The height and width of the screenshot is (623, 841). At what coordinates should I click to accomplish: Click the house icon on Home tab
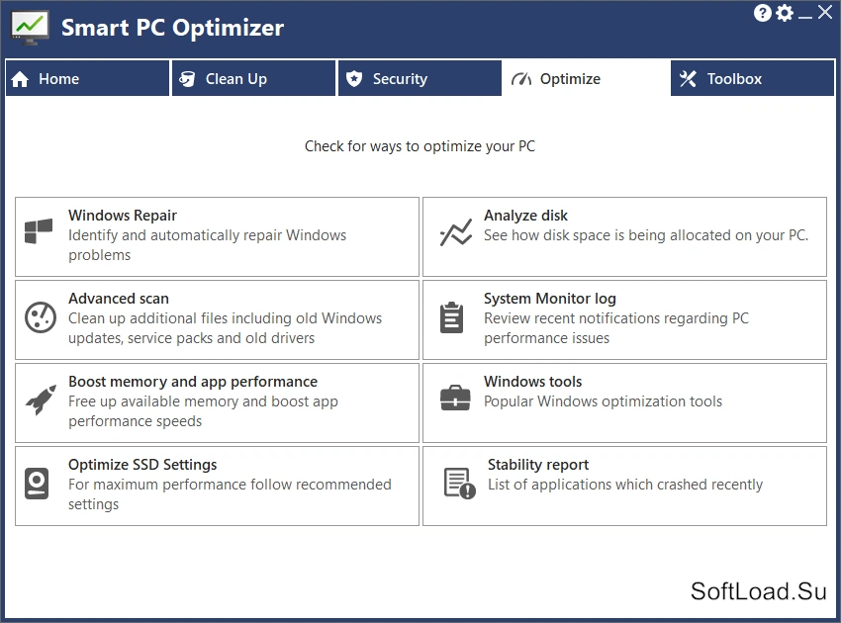(20, 79)
